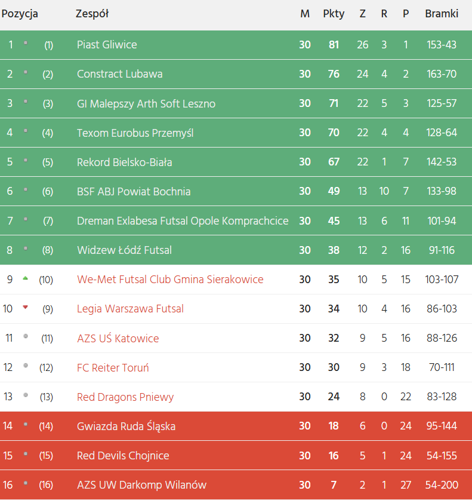
Task: Click the position marker for AZS UW Darkomp Wilanów
Action: click(25, 483)
